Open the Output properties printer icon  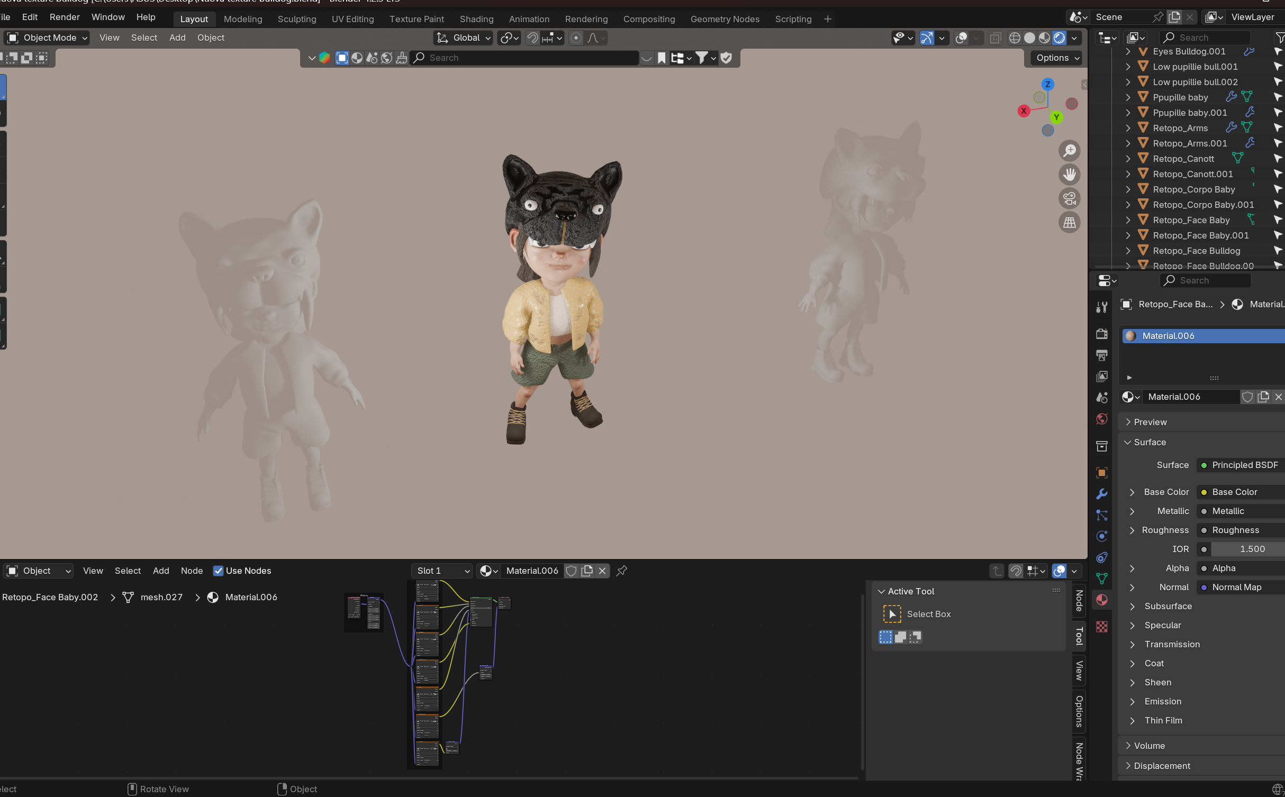[1102, 355]
